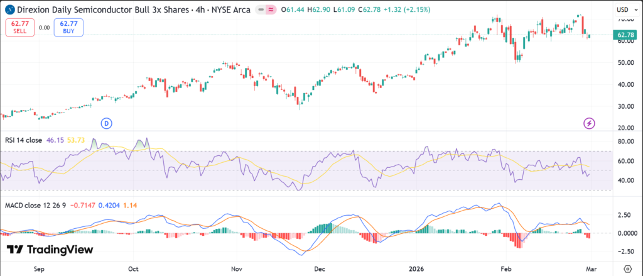The width and height of the screenshot is (643, 276).
Task: Click the dividend 'D' marker icon
Action: pyautogui.click(x=107, y=123)
